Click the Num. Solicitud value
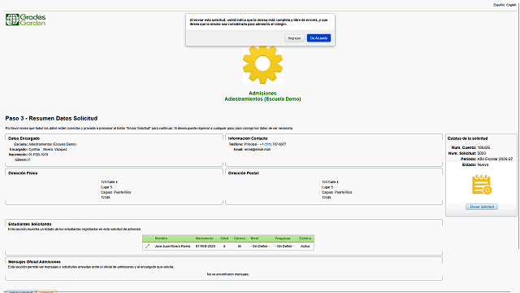The image size is (520, 293). click(x=482, y=153)
